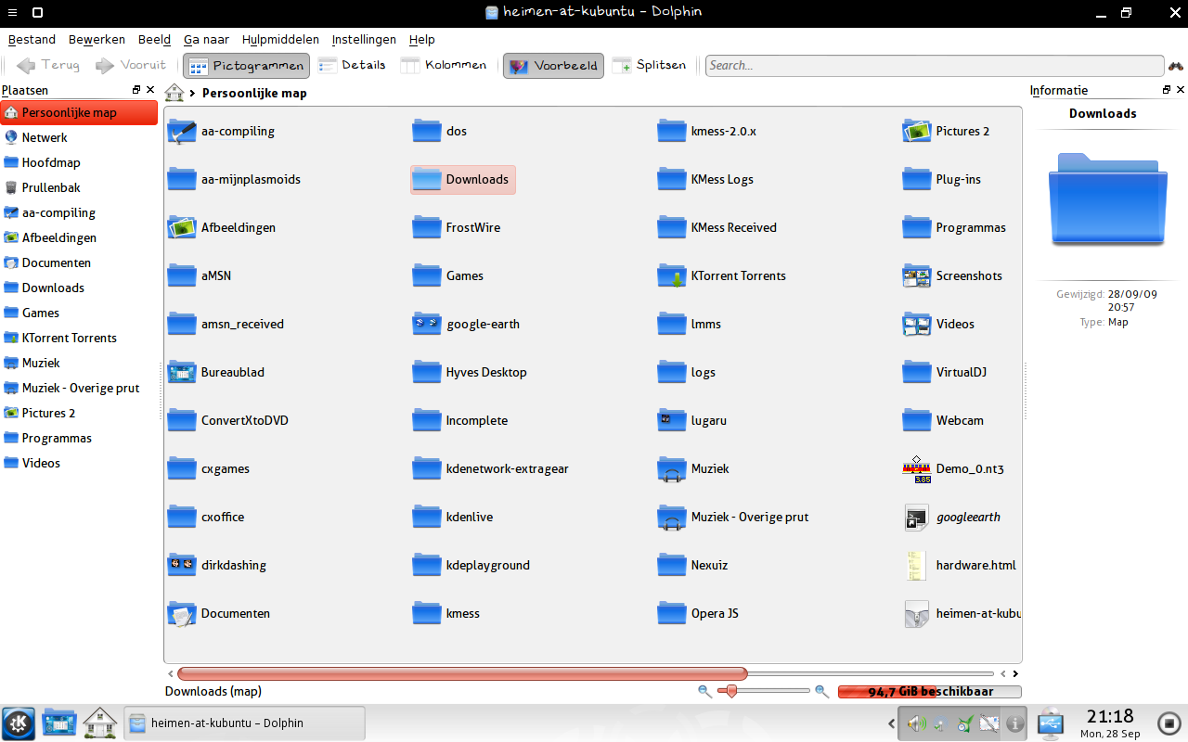Select the google-earth folder
The height and width of the screenshot is (742, 1188).
point(466,324)
